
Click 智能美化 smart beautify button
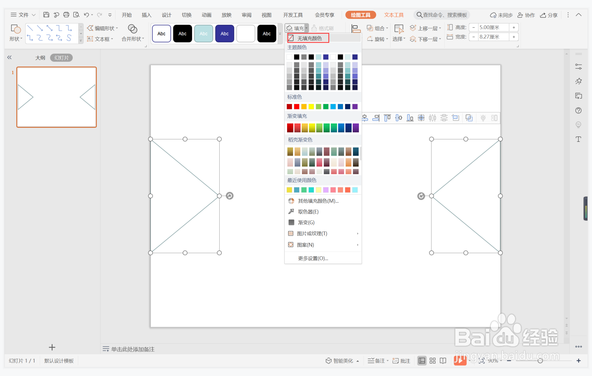click(x=342, y=361)
